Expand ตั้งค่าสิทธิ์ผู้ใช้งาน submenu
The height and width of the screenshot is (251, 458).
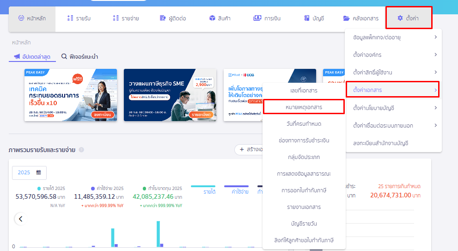tap(394, 72)
